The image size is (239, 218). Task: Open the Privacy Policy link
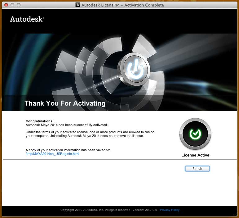point(170,210)
